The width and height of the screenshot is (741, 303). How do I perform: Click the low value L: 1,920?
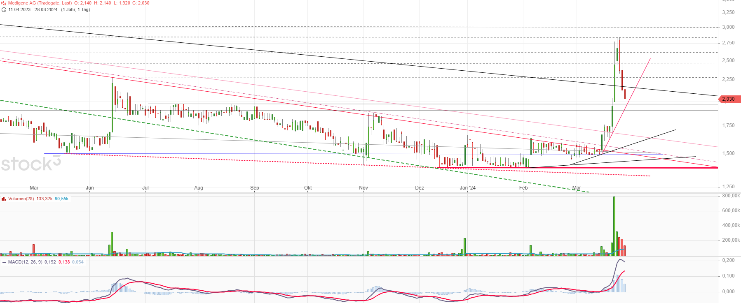pyautogui.click(x=122, y=3)
